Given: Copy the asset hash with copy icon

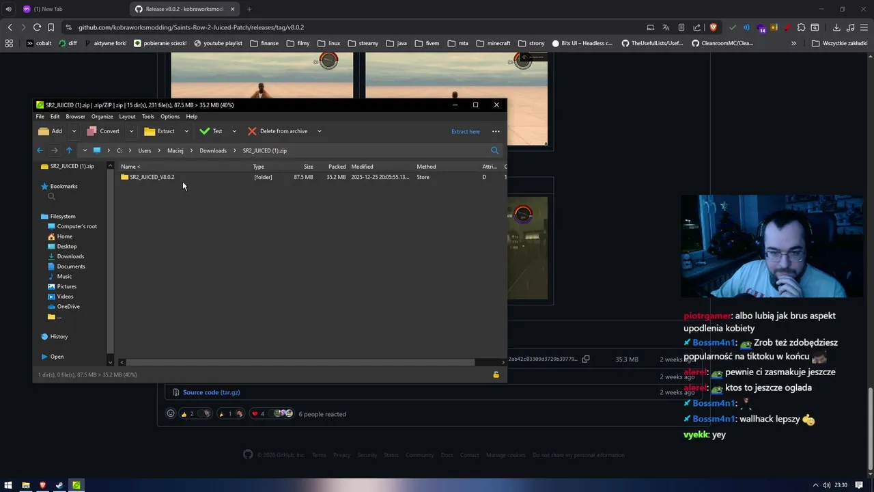Looking at the screenshot, I should [585, 359].
